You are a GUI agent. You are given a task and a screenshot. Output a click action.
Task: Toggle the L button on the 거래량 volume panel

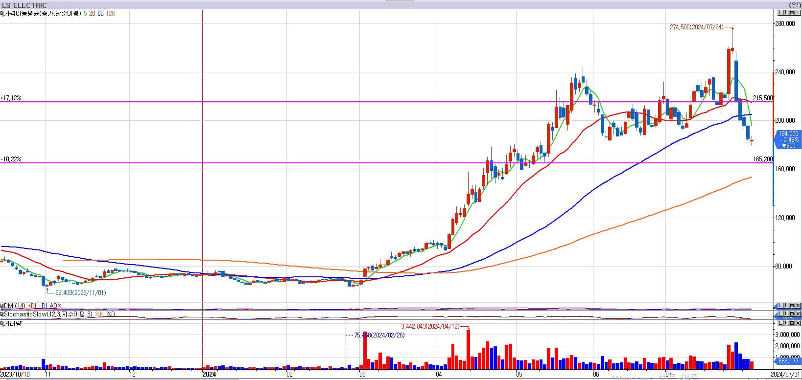coord(779,323)
